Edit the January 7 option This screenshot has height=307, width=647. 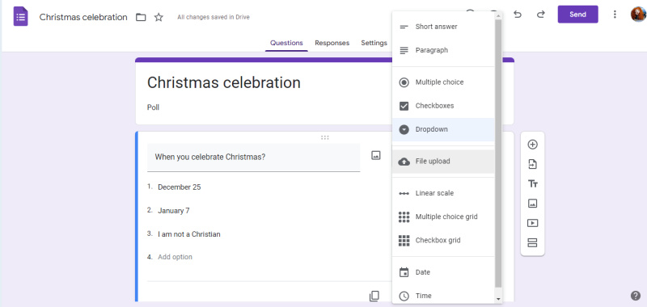[174, 211]
